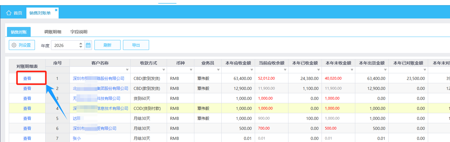Select the 100.00 received cell in row 5
Image resolution: width=450 pixels, height=142 pixels.
pos(305,118)
